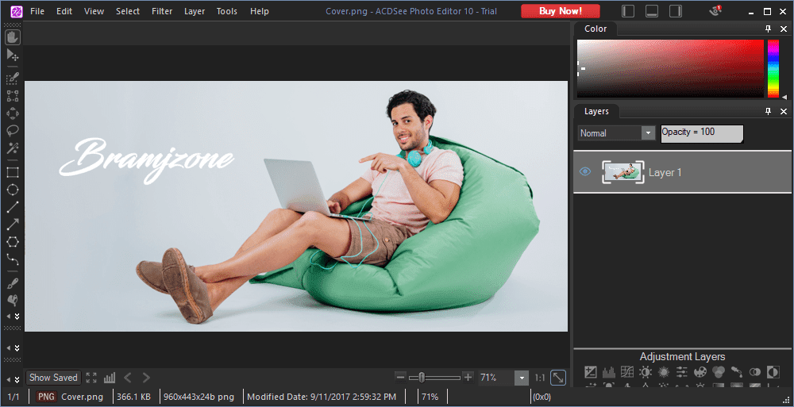Screen dimensions: 794x407
Task: Add the half-circle Negative adjustment layer
Action: coord(773,372)
